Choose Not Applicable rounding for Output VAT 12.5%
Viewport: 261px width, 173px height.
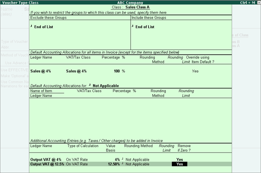coord(137,164)
